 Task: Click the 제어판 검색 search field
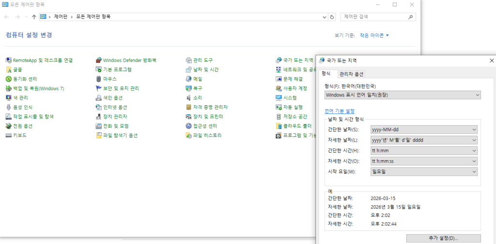point(375,16)
